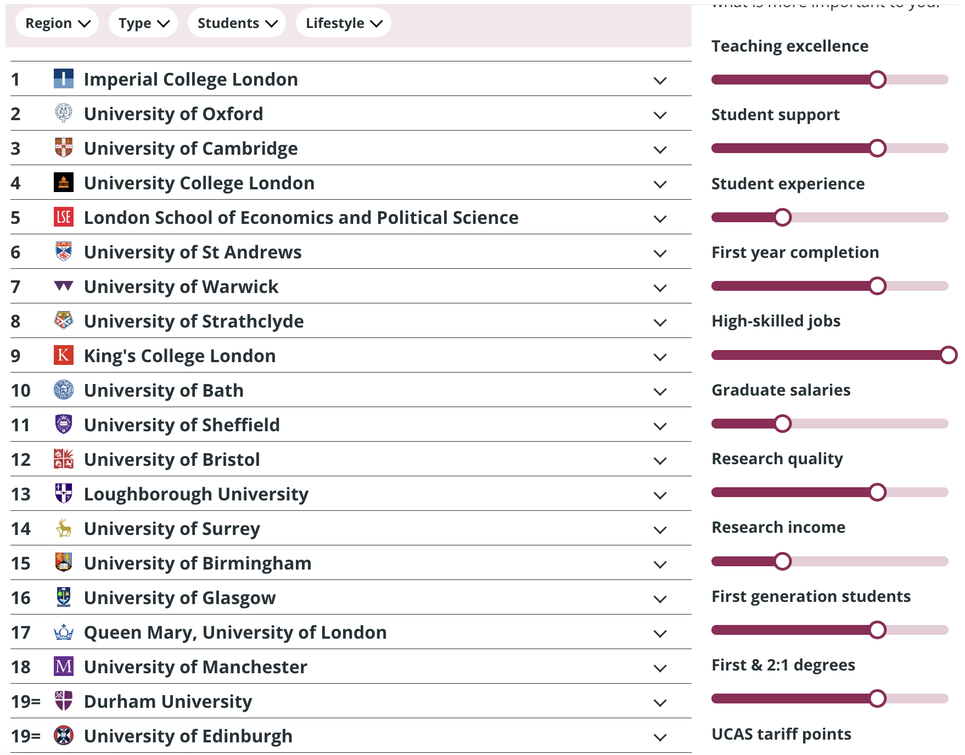Expand the University of Oxford row chevron
Viewport: 965px width, 755px height.
coord(660,115)
